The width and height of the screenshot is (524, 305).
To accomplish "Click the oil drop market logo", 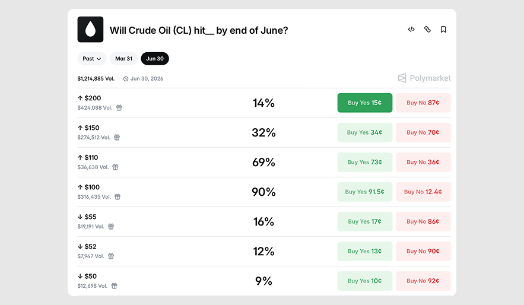I will click(90, 29).
